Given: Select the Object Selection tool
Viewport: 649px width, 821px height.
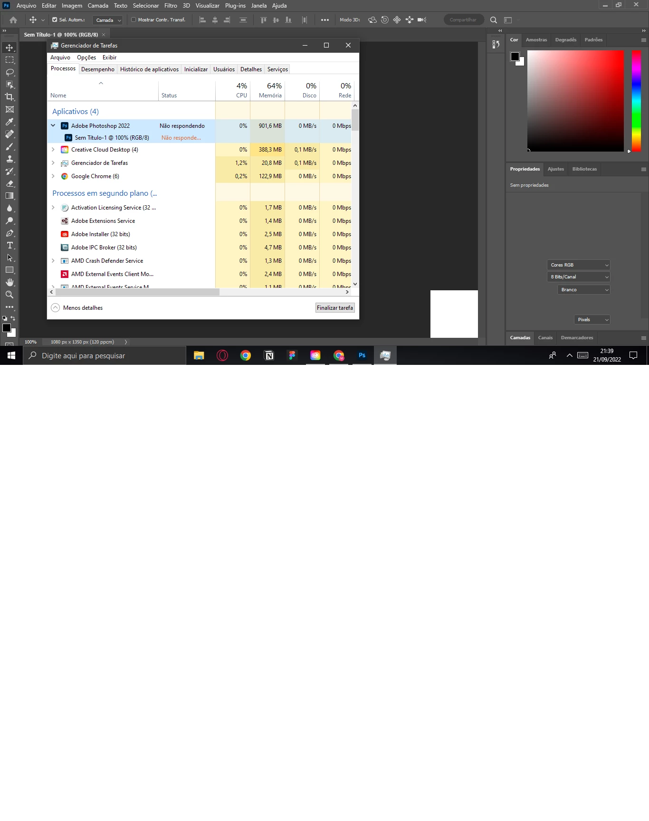Looking at the screenshot, I should click(10, 85).
